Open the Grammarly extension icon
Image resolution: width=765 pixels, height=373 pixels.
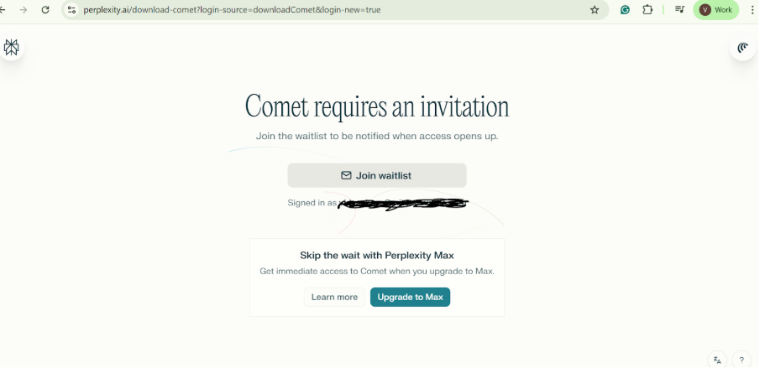(625, 10)
